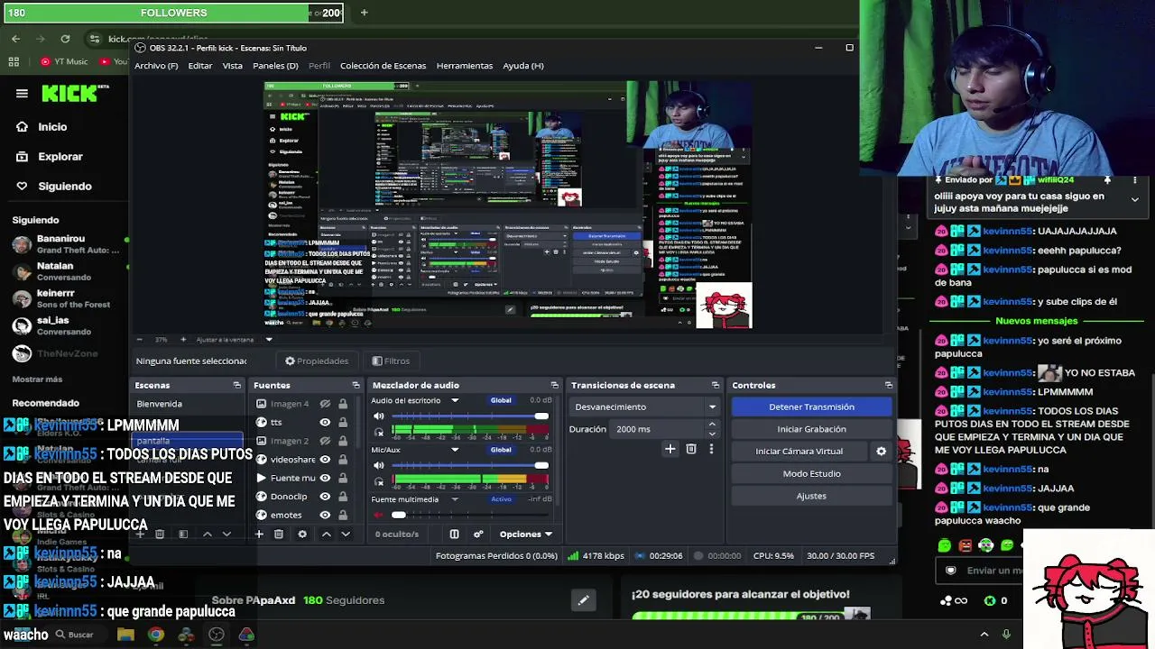Screen dimensions: 1155x649
Task: Undock the Fuentes panel
Action: (356, 385)
